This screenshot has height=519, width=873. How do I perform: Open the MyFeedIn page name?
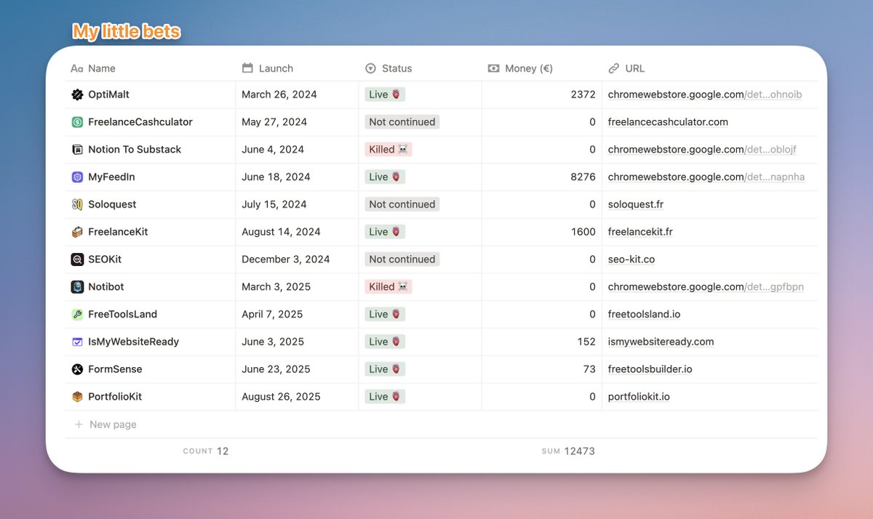coord(111,177)
